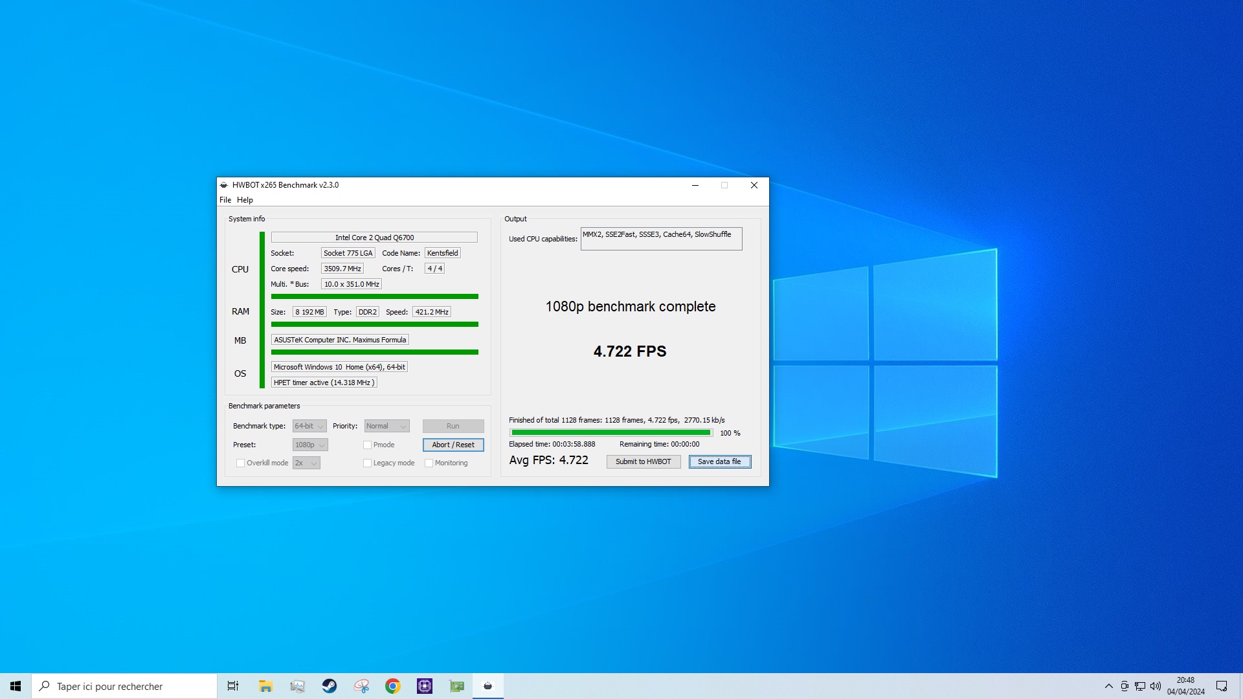Toggle the Overkill mode checkbox
This screenshot has height=699, width=1243.
[x=241, y=463]
